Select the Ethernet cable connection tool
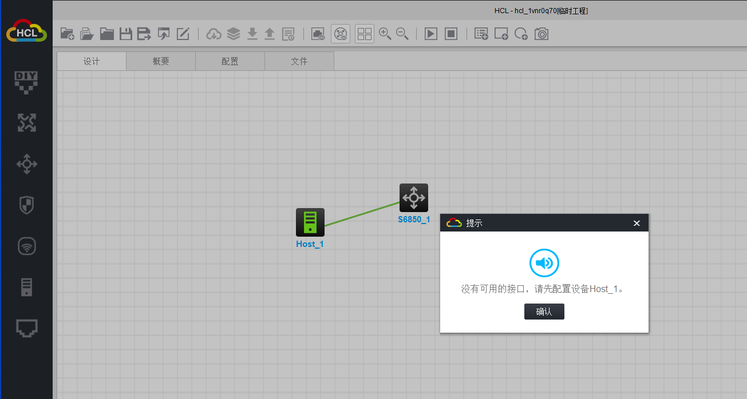Viewport: 747px width, 399px height. (27, 328)
